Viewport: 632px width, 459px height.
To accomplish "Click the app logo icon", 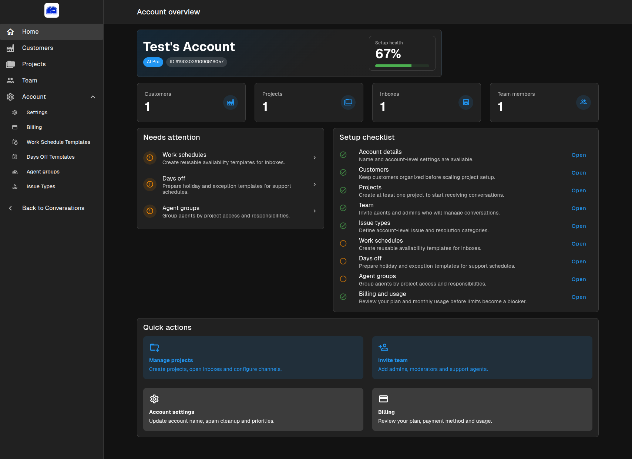I will pos(52,10).
